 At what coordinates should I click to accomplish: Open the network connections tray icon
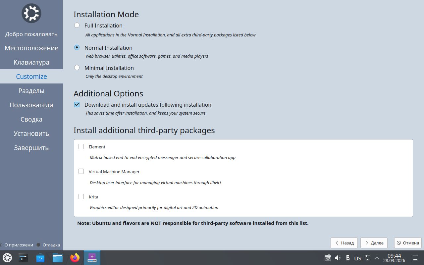click(x=368, y=258)
